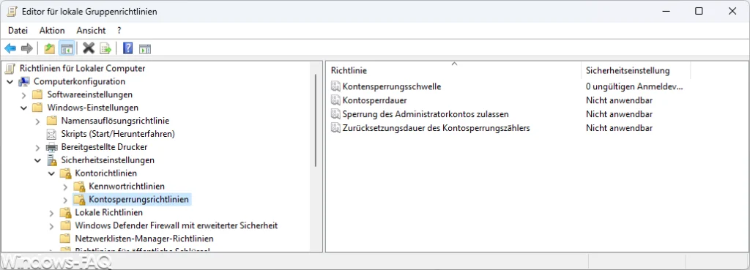The width and height of the screenshot is (750, 270).
Task: Click the Sicherheitseinstellungen lock icon
Action: (x=52, y=160)
